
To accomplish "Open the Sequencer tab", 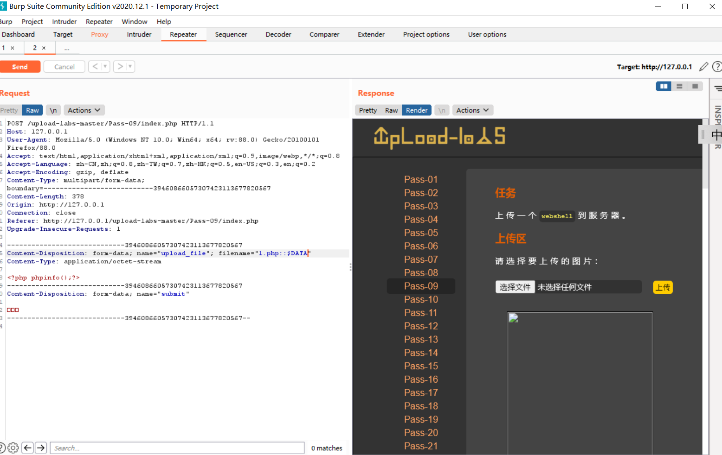I will (x=231, y=34).
